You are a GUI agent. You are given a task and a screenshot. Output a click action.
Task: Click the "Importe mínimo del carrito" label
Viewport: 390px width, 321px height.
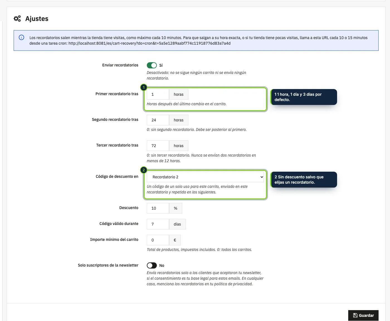tap(114, 239)
